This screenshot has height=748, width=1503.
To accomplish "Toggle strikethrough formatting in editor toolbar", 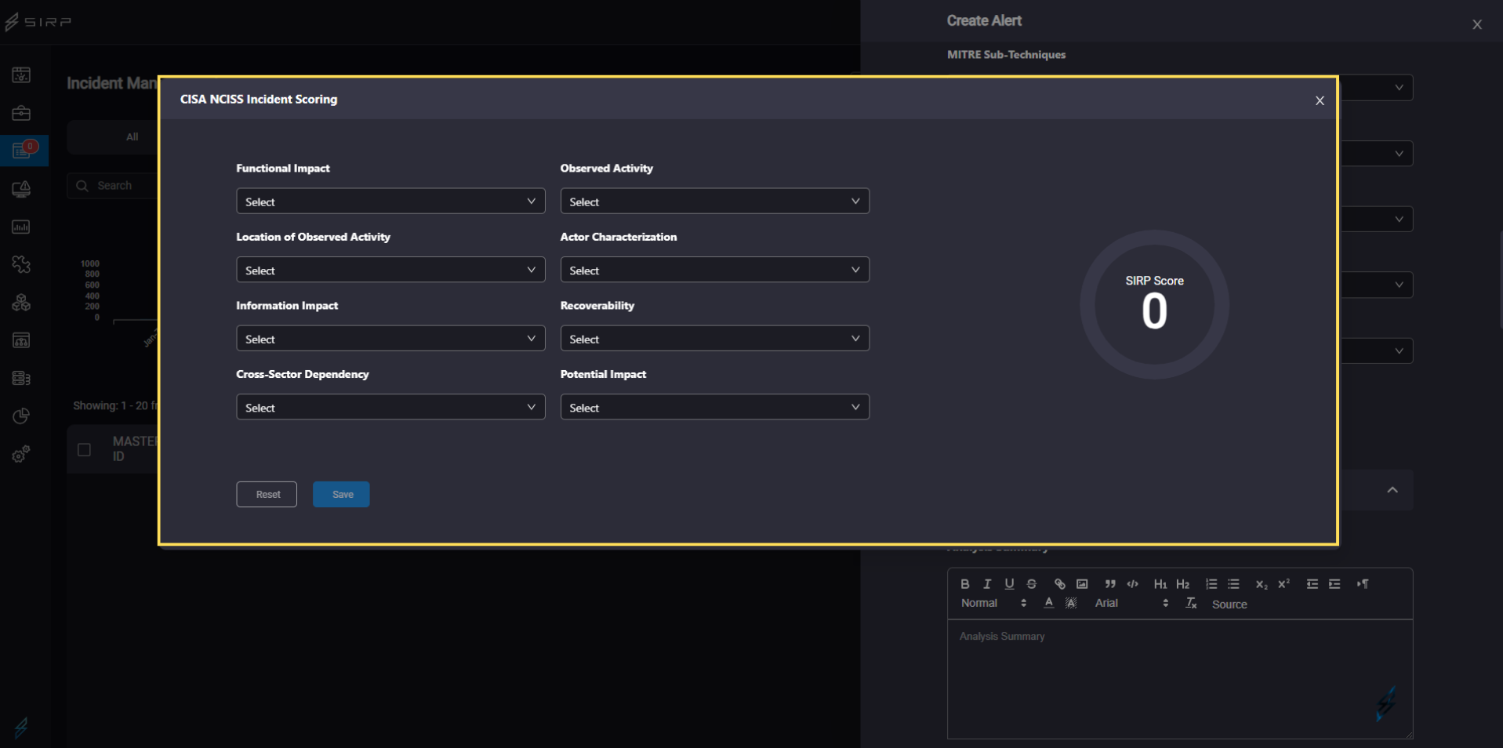I will pyautogui.click(x=1032, y=584).
